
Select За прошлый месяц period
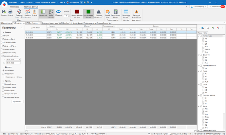(x=8, y=53)
